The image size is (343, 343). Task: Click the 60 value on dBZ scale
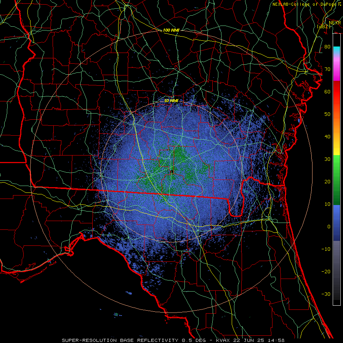click(327, 91)
